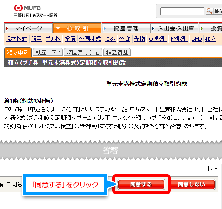Open the 資産管理 menu
Screen dimensions: 222x209
(x=126, y=28)
